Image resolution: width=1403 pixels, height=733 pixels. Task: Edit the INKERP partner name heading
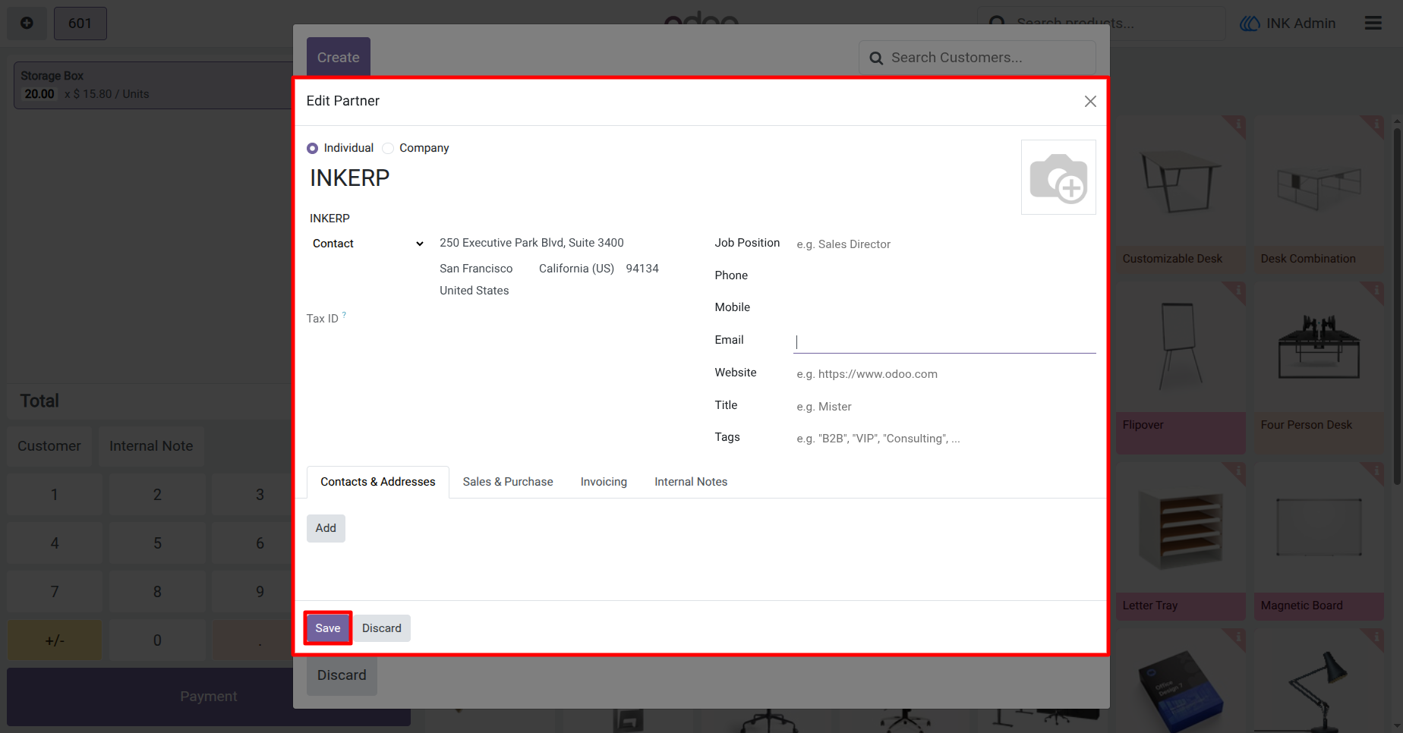(x=349, y=178)
